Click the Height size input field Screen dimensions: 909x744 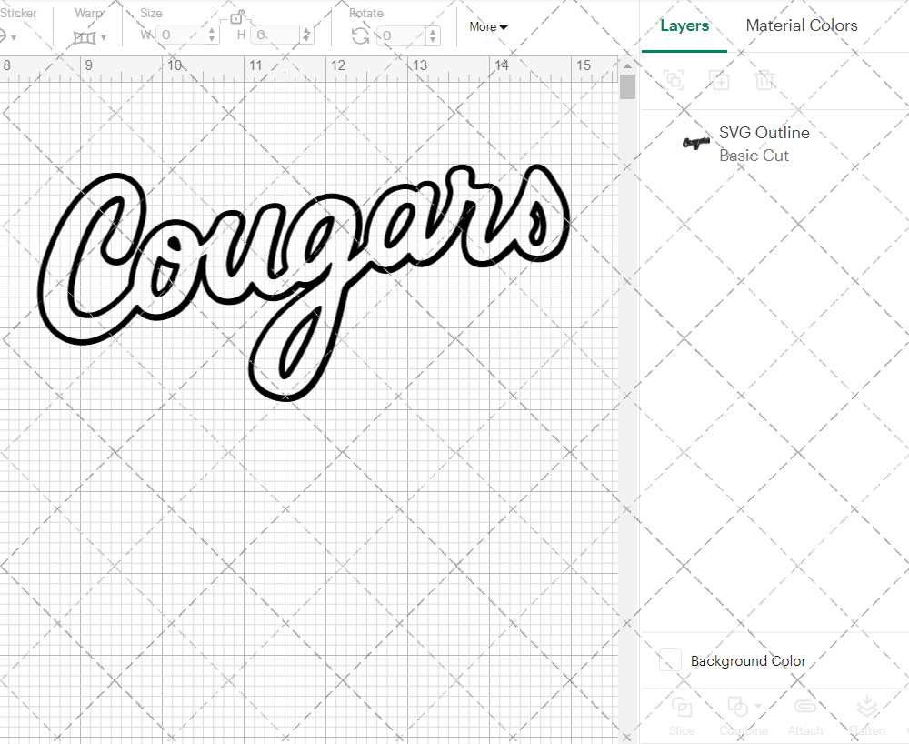275,35
